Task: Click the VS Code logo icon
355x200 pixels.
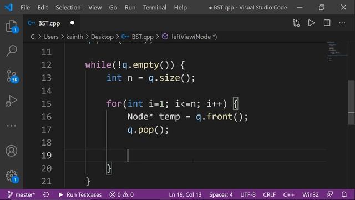Action: tap(9, 7)
